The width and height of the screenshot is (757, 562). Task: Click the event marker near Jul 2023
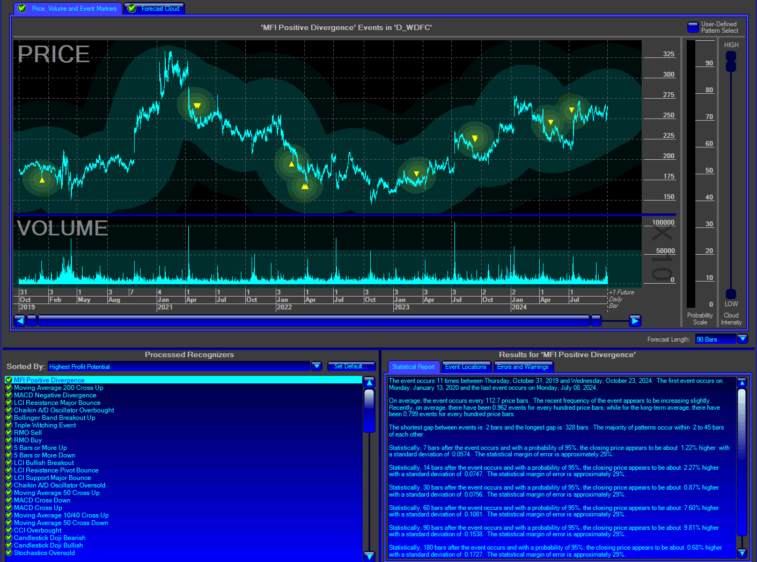pyautogui.click(x=475, y=139)
